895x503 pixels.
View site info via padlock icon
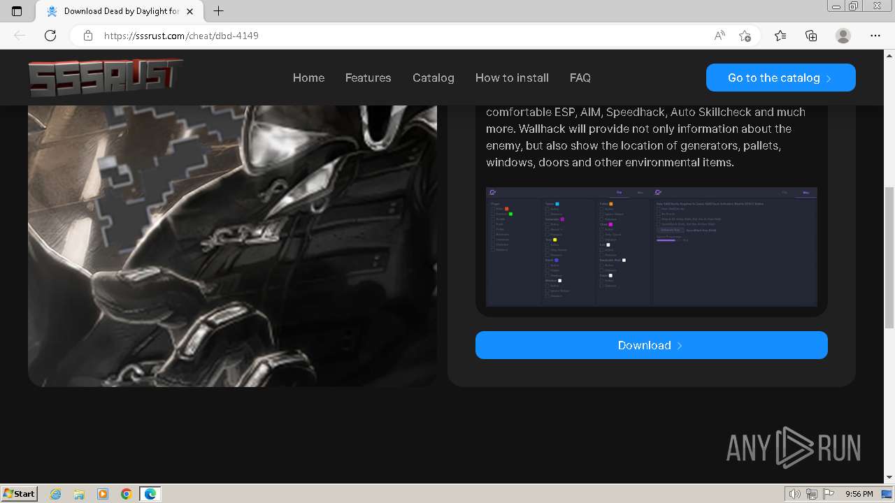click(x=88, y=36)
